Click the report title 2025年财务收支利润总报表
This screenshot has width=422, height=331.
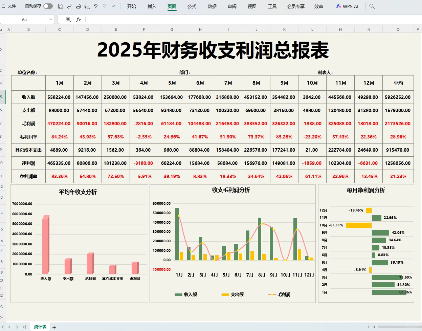pos(213,50)
